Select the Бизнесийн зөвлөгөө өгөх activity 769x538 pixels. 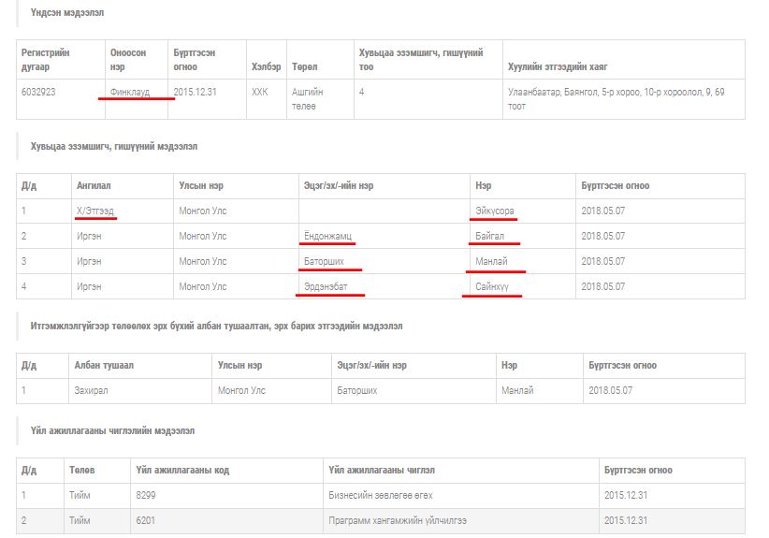pos(380,495)
